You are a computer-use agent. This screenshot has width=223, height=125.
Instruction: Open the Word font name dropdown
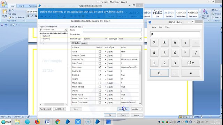pos(32,11)
